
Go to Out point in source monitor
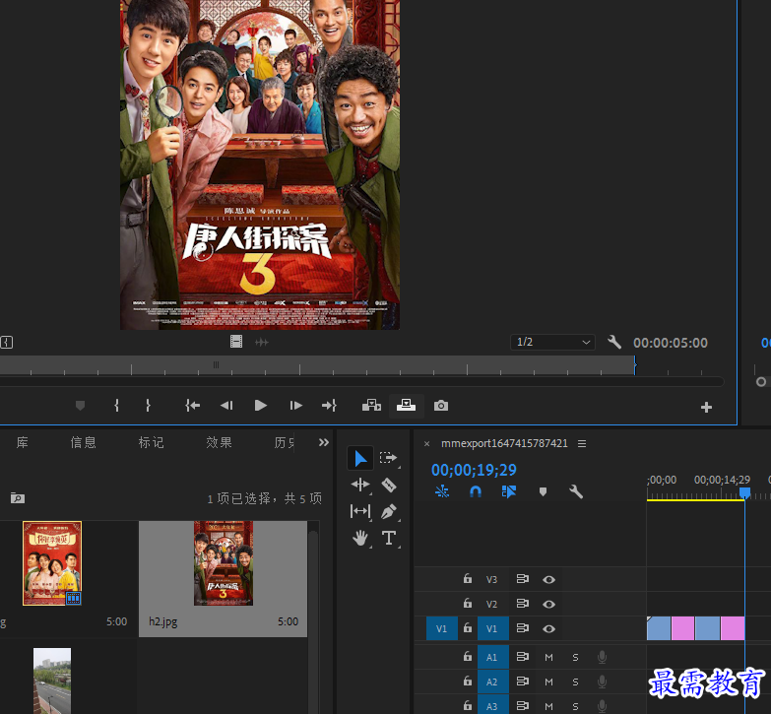(329, 406)
